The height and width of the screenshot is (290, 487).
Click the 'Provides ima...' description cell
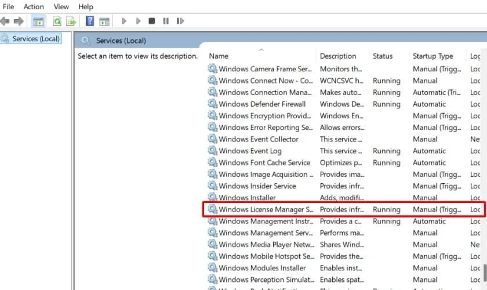coord(342,175)
